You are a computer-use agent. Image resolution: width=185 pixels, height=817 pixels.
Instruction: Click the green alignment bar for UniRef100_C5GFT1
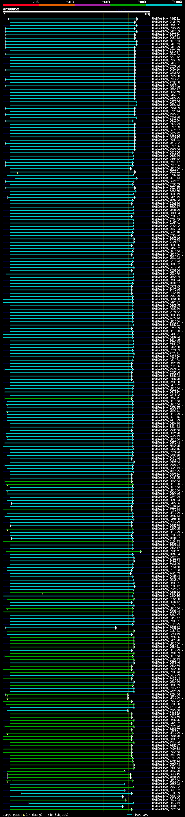pyautogui.click(x=69, y=398)
